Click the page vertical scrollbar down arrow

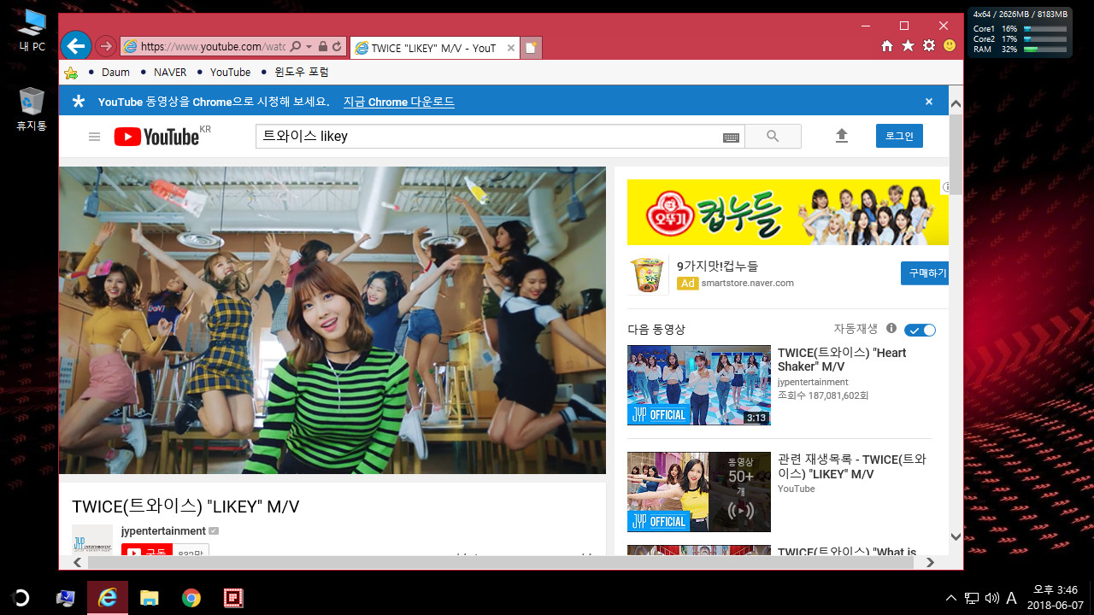point(956,536)
